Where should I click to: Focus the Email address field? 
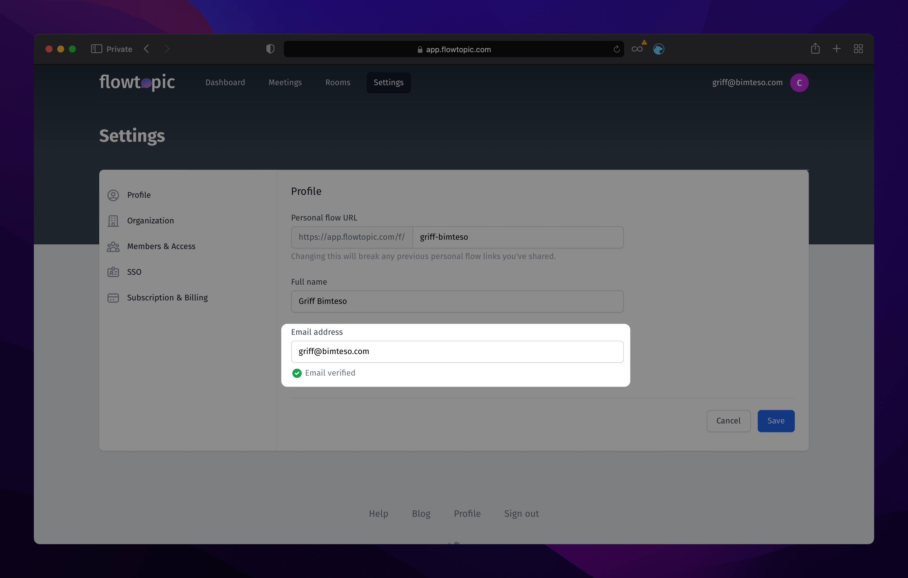[457, 351]
